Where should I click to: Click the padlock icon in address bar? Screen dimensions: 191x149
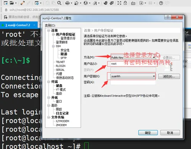6,10
